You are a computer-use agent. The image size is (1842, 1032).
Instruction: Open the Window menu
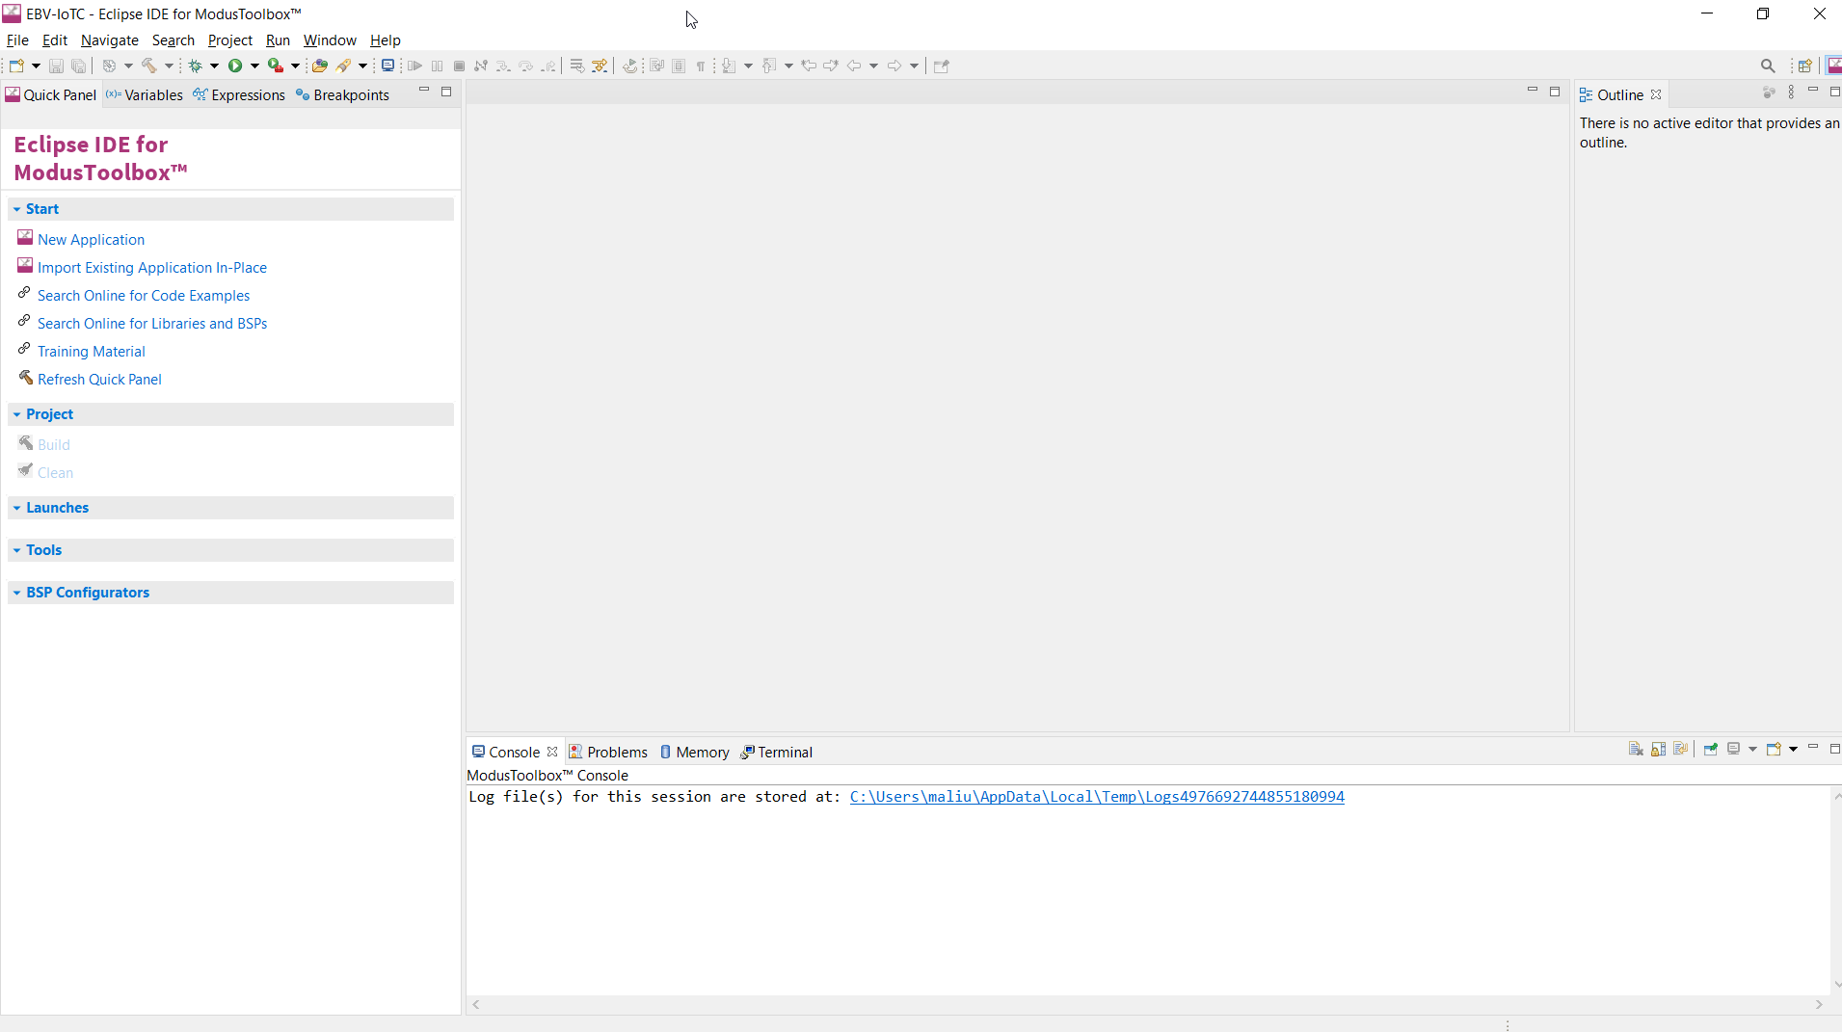tap(330, 40)
